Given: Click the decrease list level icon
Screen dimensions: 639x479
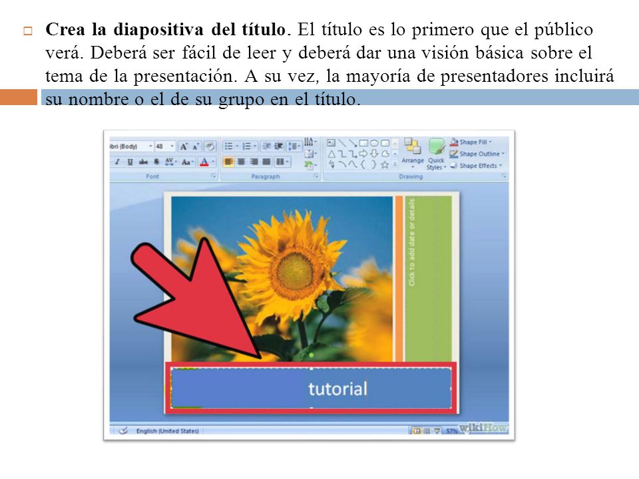Looking at the screenshot, I should point(266,146).
